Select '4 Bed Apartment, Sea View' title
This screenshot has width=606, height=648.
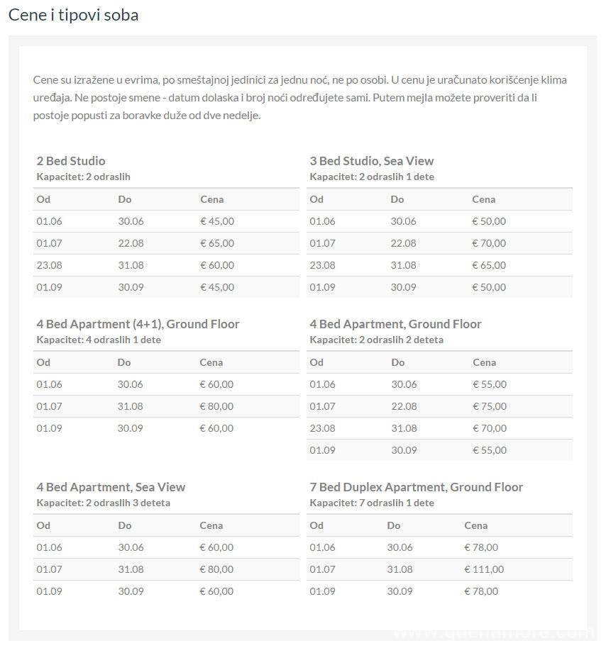click(111, 487)
